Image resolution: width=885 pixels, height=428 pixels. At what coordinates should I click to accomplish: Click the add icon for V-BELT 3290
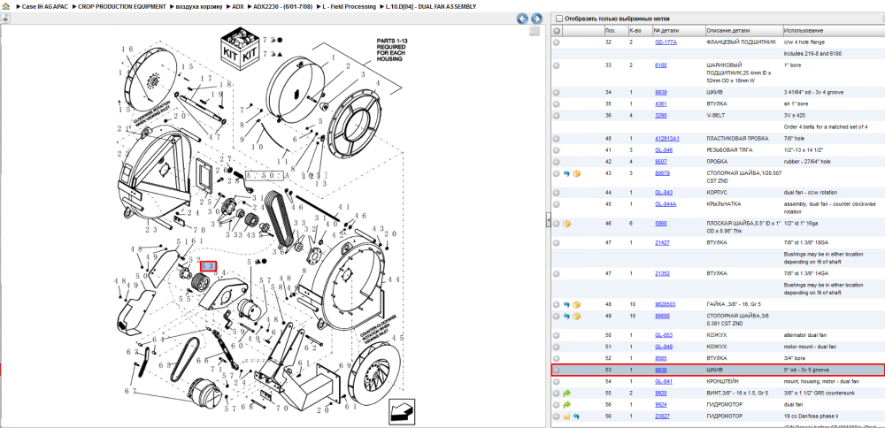[x=557, y=115]
